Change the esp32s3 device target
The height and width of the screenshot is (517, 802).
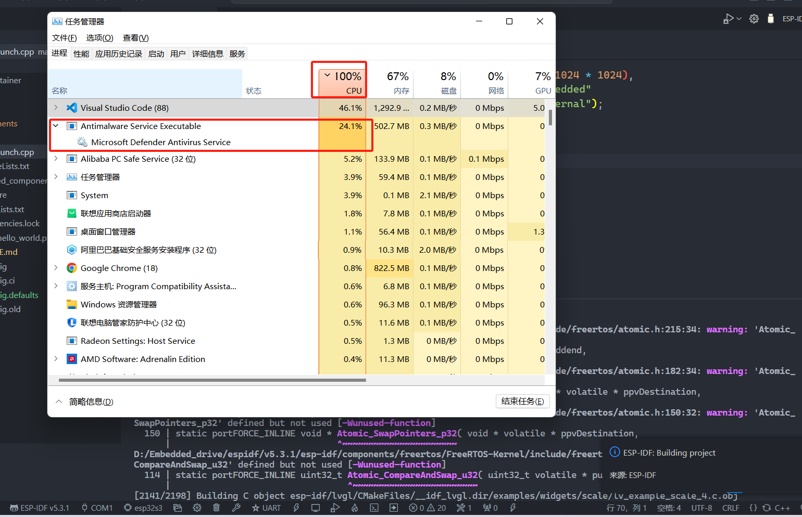[143, 508]
